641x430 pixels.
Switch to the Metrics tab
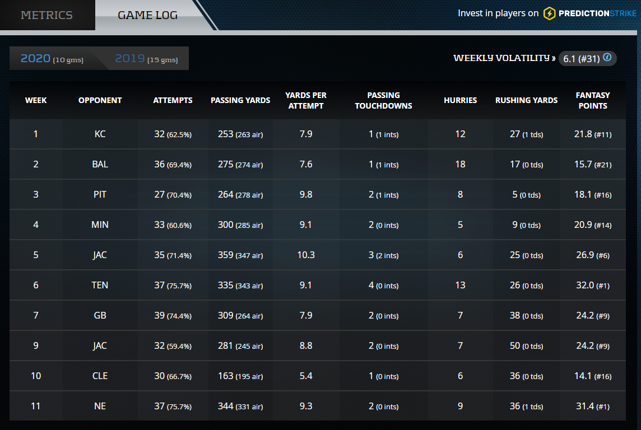47,15
